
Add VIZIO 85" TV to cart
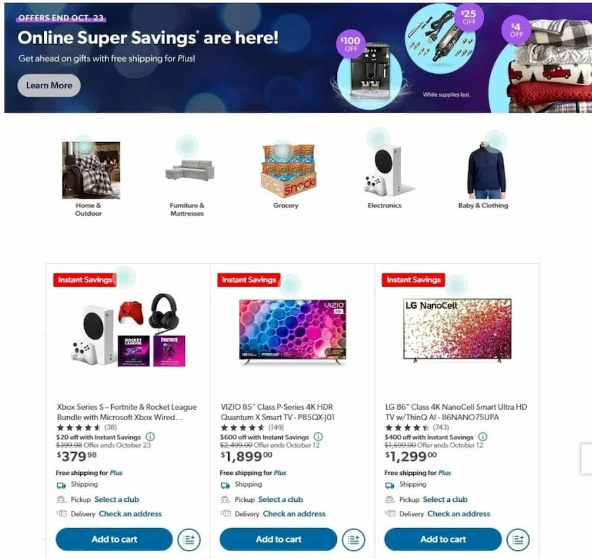pyautogui.click(x=278, y=539)
